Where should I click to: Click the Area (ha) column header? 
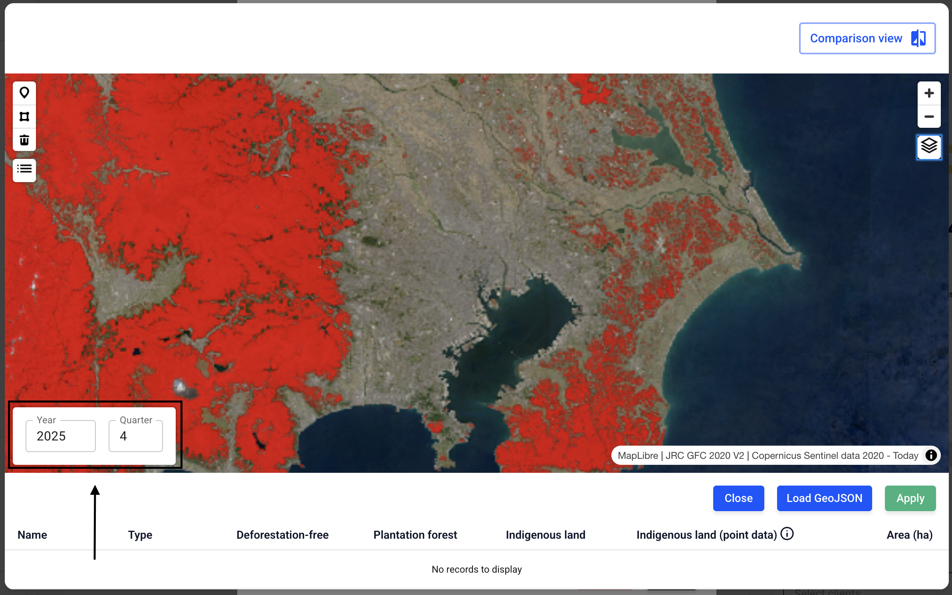909,535
